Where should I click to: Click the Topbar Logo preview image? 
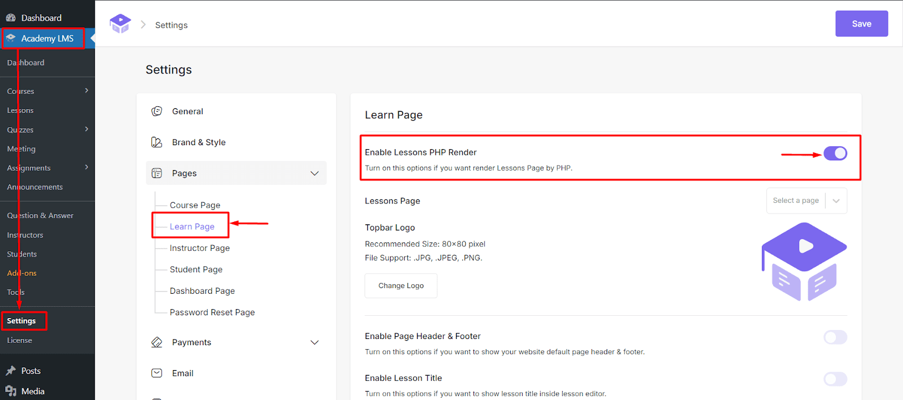[804, 262]
